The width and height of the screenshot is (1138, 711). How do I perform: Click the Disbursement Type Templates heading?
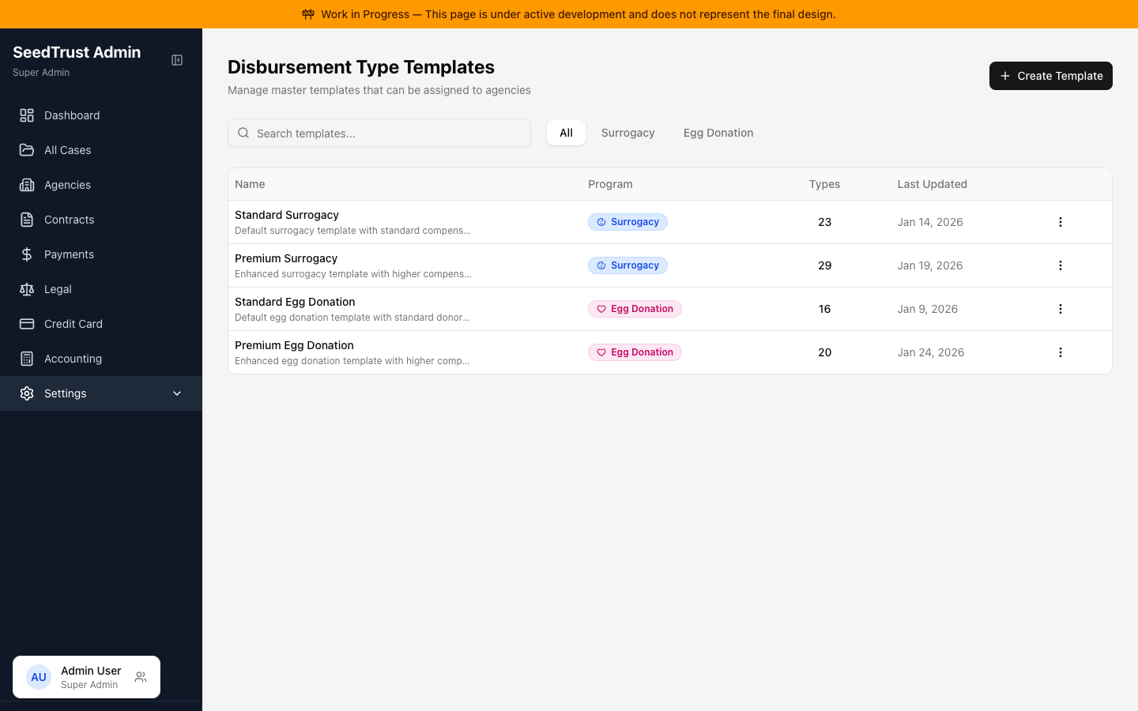click(x=361, y=67)
